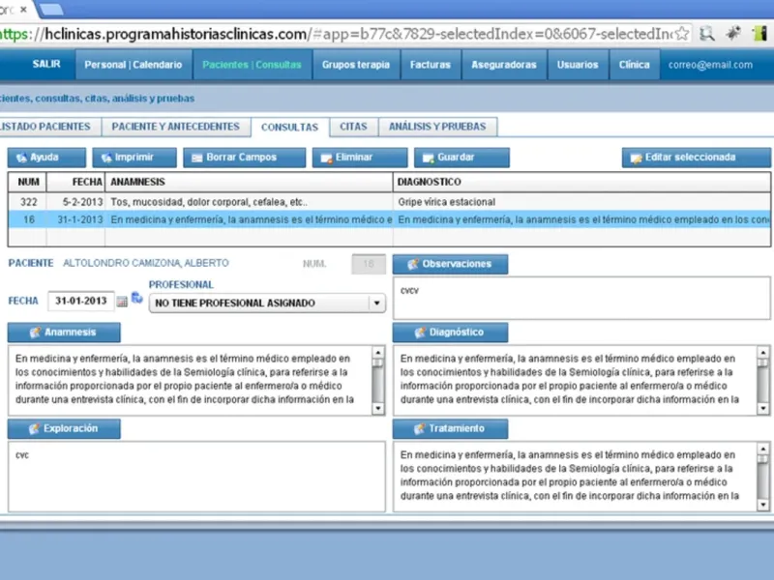Click the Eliminar button

[360, 158]
